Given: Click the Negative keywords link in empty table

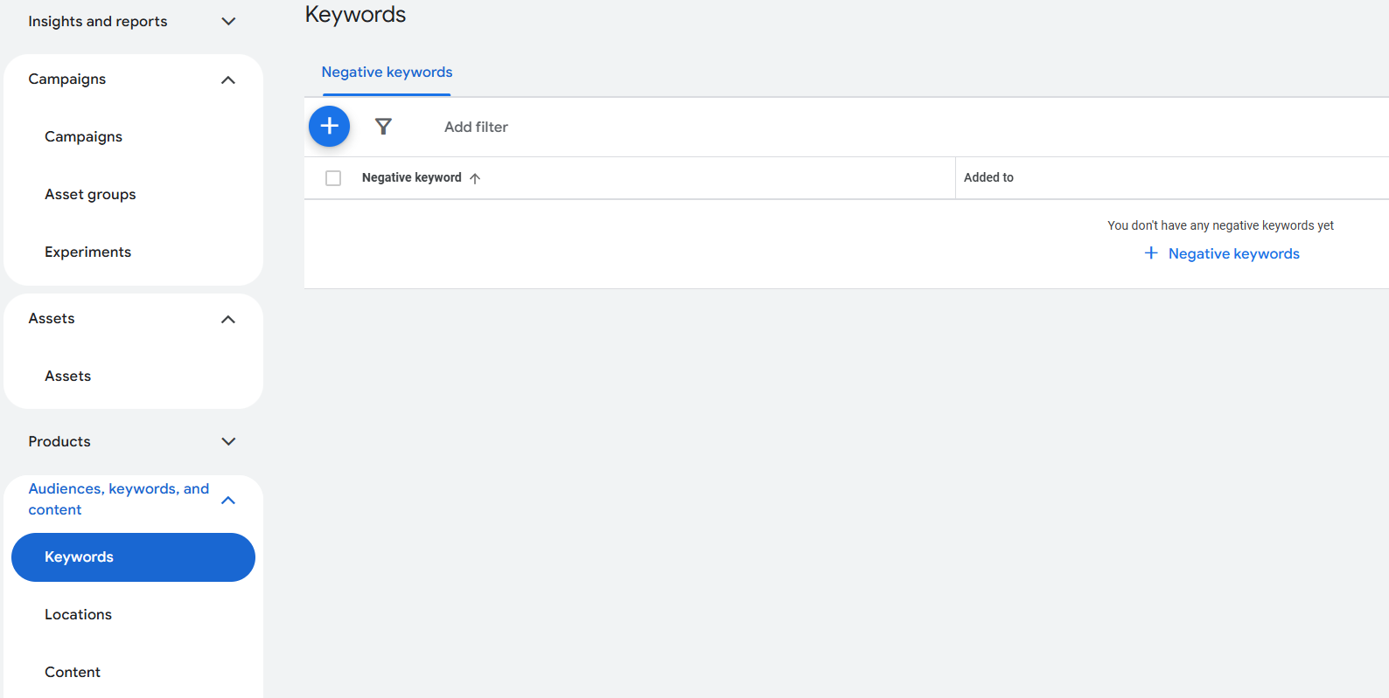Looking at the screenshot, I should tap(1233, 254).
